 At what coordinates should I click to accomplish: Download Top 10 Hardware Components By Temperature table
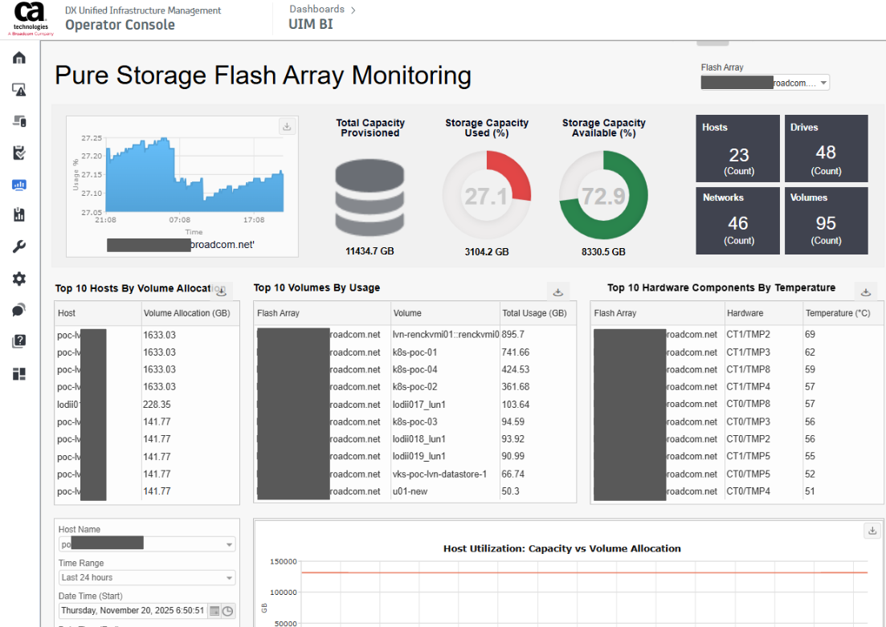coord(866,292)
